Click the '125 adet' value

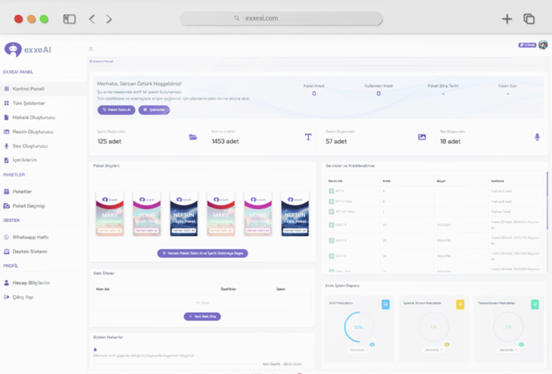tap(109, 142)
